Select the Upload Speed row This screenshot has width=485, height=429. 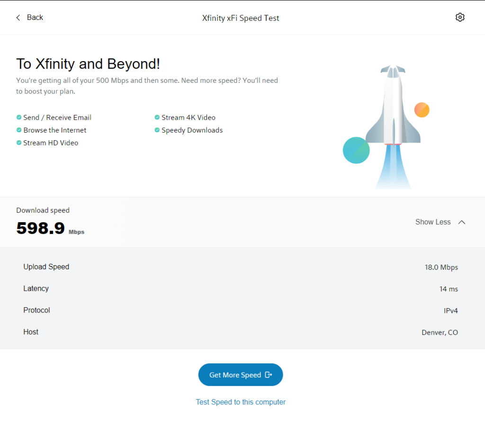pyautogui.click(x=46, y=267)
